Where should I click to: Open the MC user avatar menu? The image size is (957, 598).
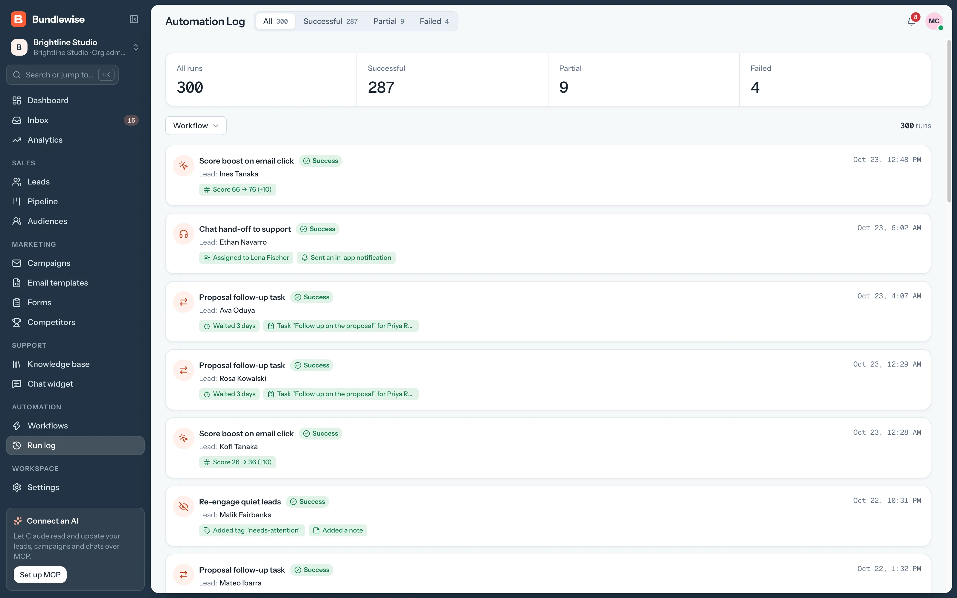pyautogui.click(x=934, y=21)
